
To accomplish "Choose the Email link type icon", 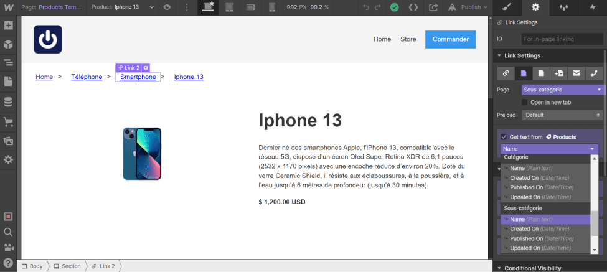I will tap(576, 73).
